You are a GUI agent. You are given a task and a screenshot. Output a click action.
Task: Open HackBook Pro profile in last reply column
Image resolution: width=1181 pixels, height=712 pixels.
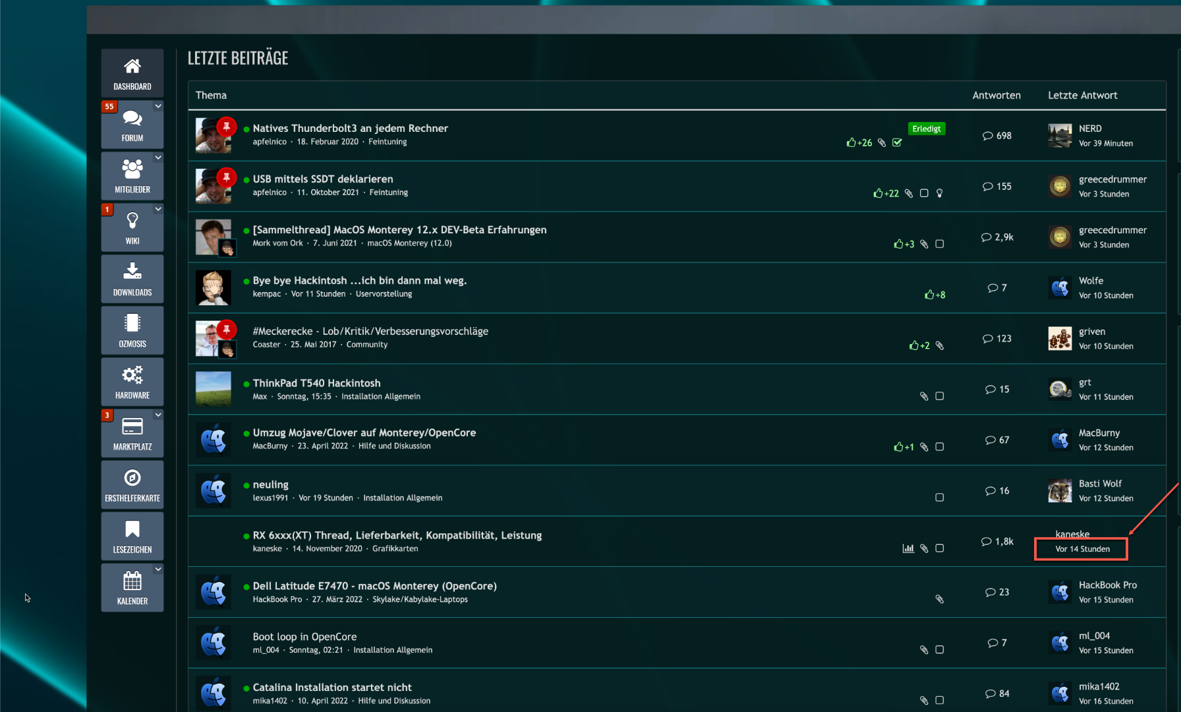pos(1107,585)
